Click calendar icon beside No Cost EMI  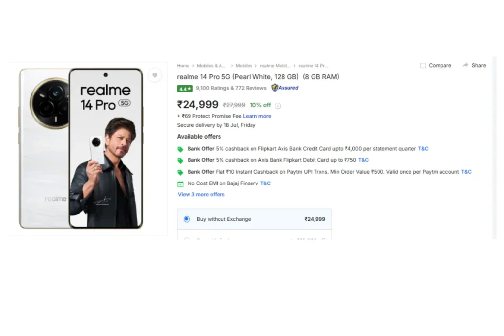pyautogui.click(x=180, y=184)
